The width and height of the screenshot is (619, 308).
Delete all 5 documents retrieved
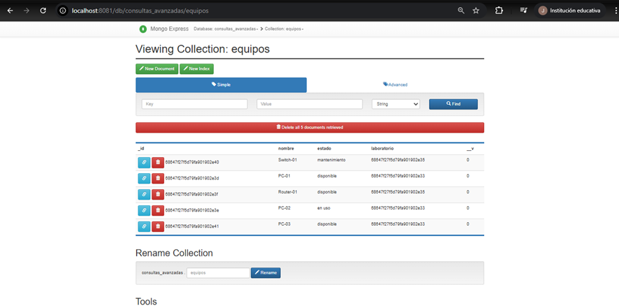coord(310,128)
